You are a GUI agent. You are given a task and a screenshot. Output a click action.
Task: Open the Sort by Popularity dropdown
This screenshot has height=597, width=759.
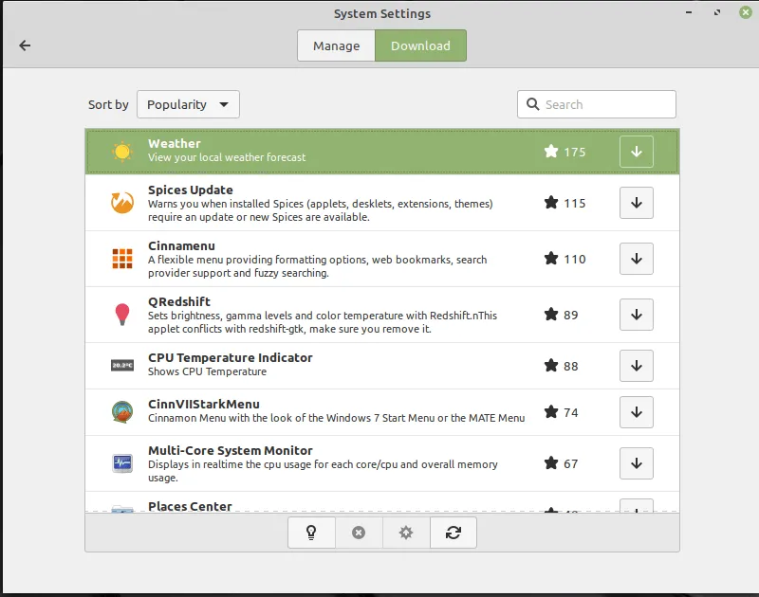point(188,104)
